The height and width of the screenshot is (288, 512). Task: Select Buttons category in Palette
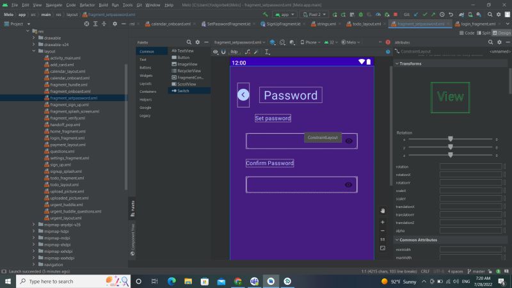pos(146,68)
